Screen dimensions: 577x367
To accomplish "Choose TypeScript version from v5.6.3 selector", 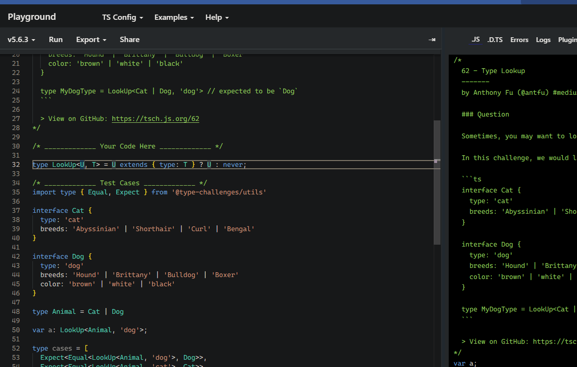I will point(21,40).
